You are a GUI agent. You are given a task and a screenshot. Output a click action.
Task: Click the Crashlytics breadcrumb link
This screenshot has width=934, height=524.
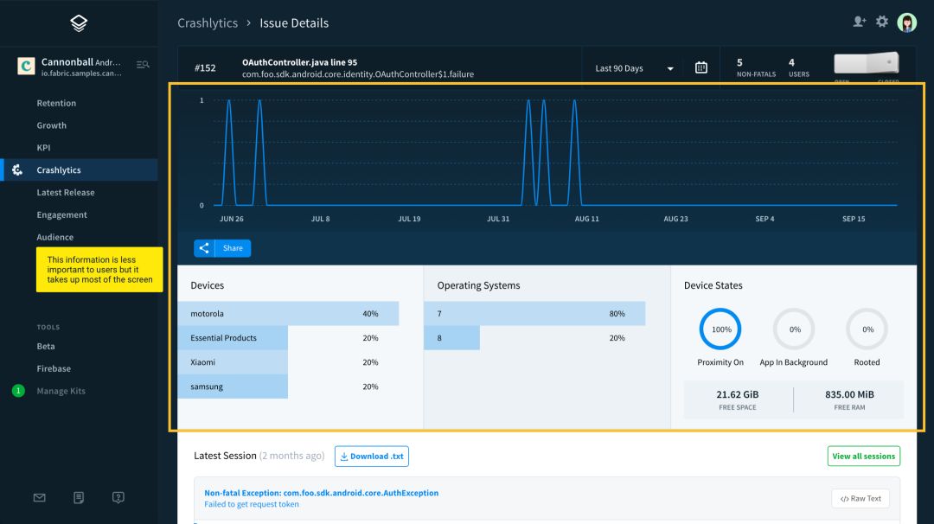[x=208, y=23]
